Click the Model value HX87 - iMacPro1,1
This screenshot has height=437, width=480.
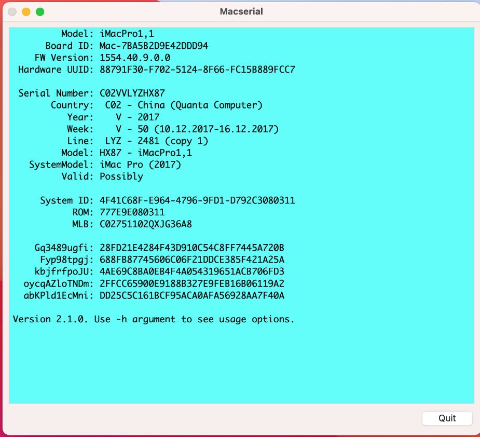pos(146,153)
